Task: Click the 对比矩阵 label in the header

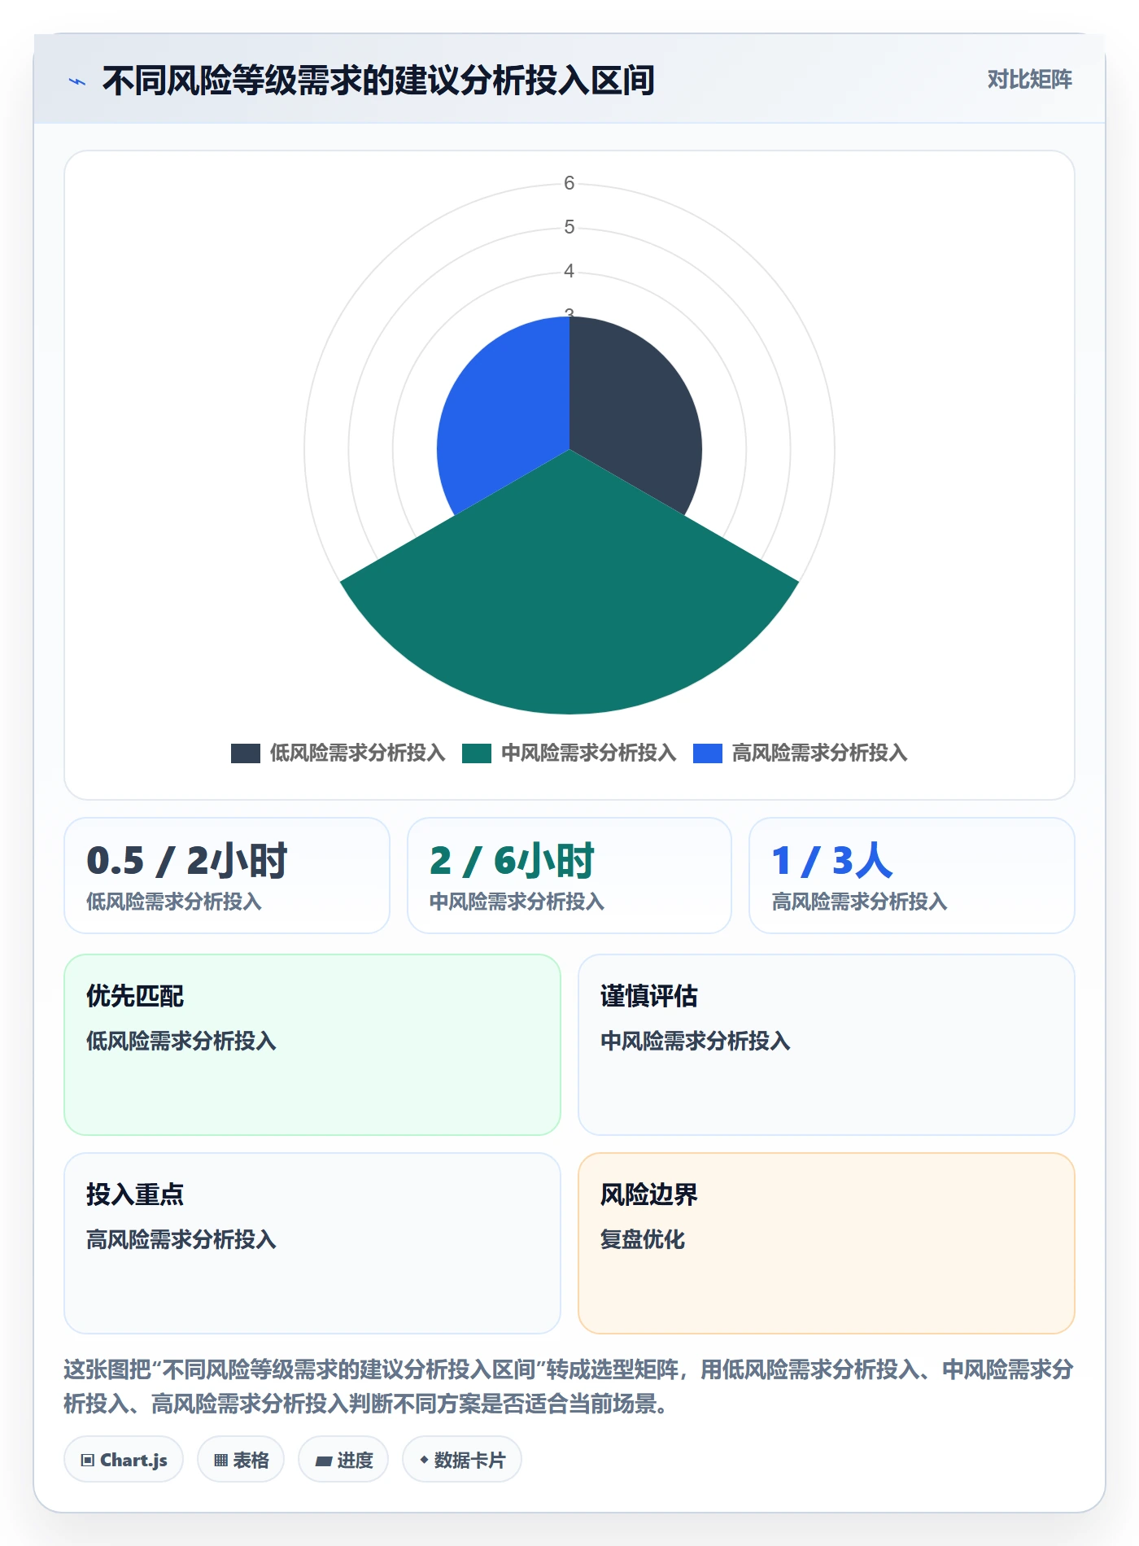Action: 1030,80
